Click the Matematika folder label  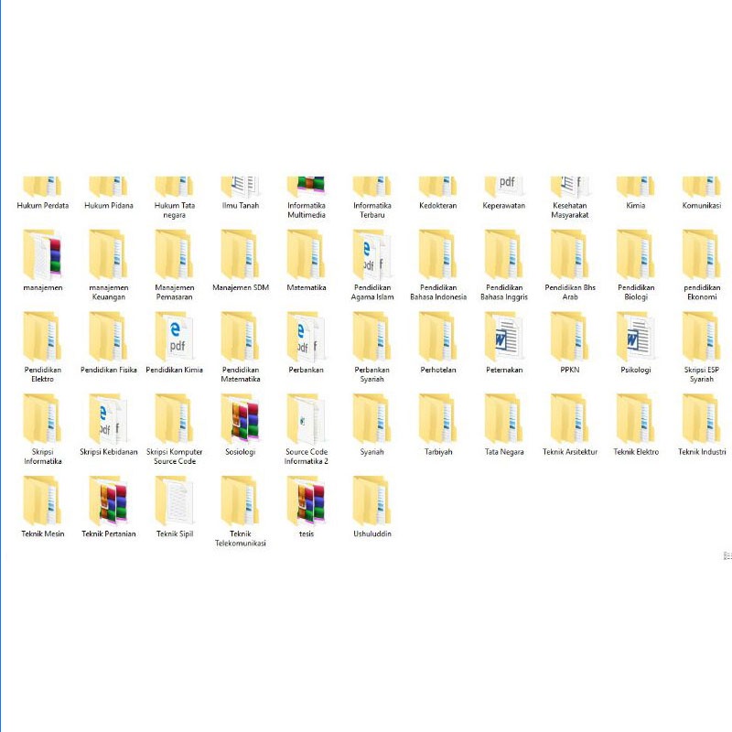[x=307, y=287]
